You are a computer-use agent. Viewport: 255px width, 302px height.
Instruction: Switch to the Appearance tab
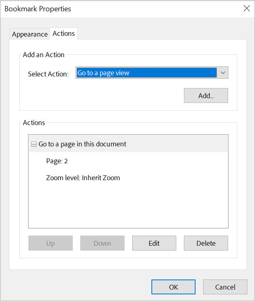tap(30, 34)
